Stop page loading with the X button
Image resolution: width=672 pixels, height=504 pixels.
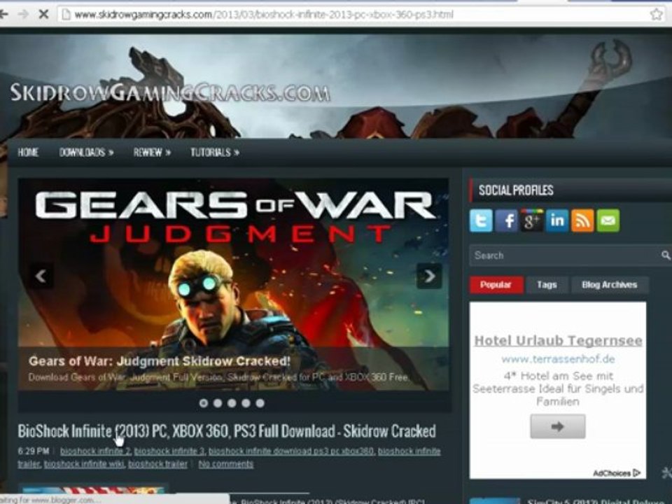coord(43,14)
